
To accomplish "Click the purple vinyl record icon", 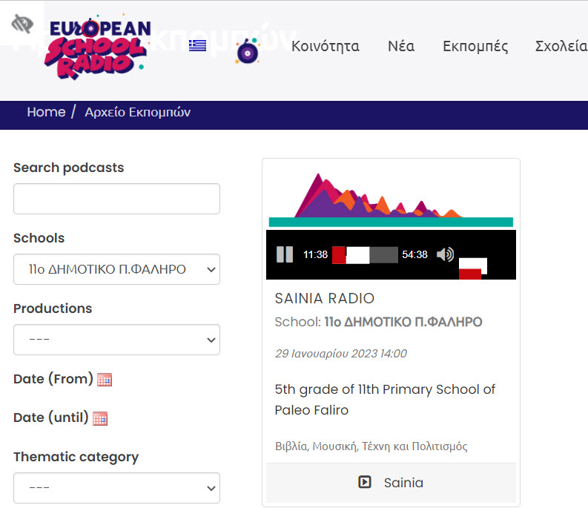I will click(247, 51).
